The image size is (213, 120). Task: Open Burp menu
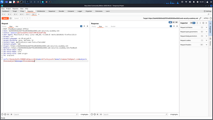coord(3,9)
